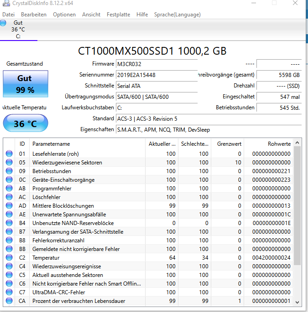Click status orb for attribute C6 row
This screenshot has width=308, height=312.
[9, 284]
